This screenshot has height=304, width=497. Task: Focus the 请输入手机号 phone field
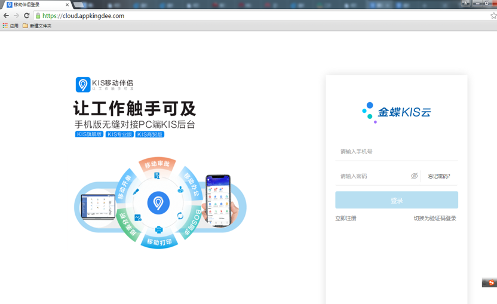coord(397,152)
